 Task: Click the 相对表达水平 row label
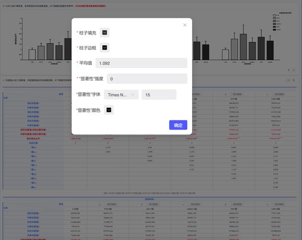coord(33,138)
